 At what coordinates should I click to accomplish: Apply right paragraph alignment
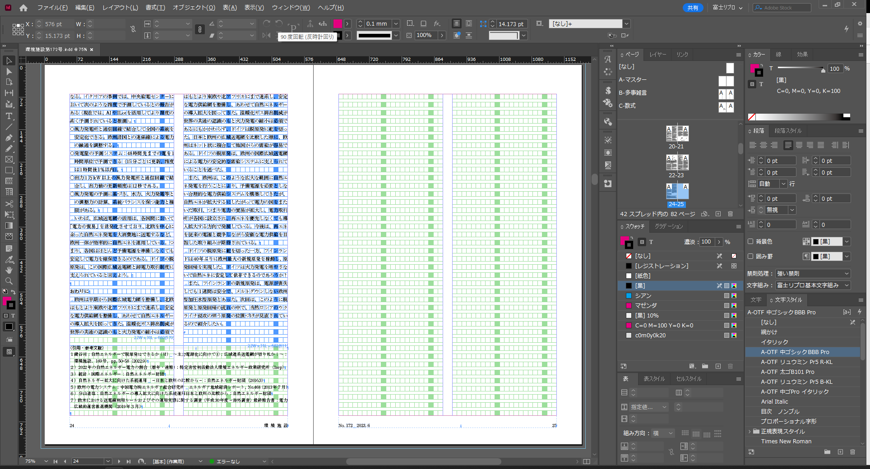(x=774, y=145)
